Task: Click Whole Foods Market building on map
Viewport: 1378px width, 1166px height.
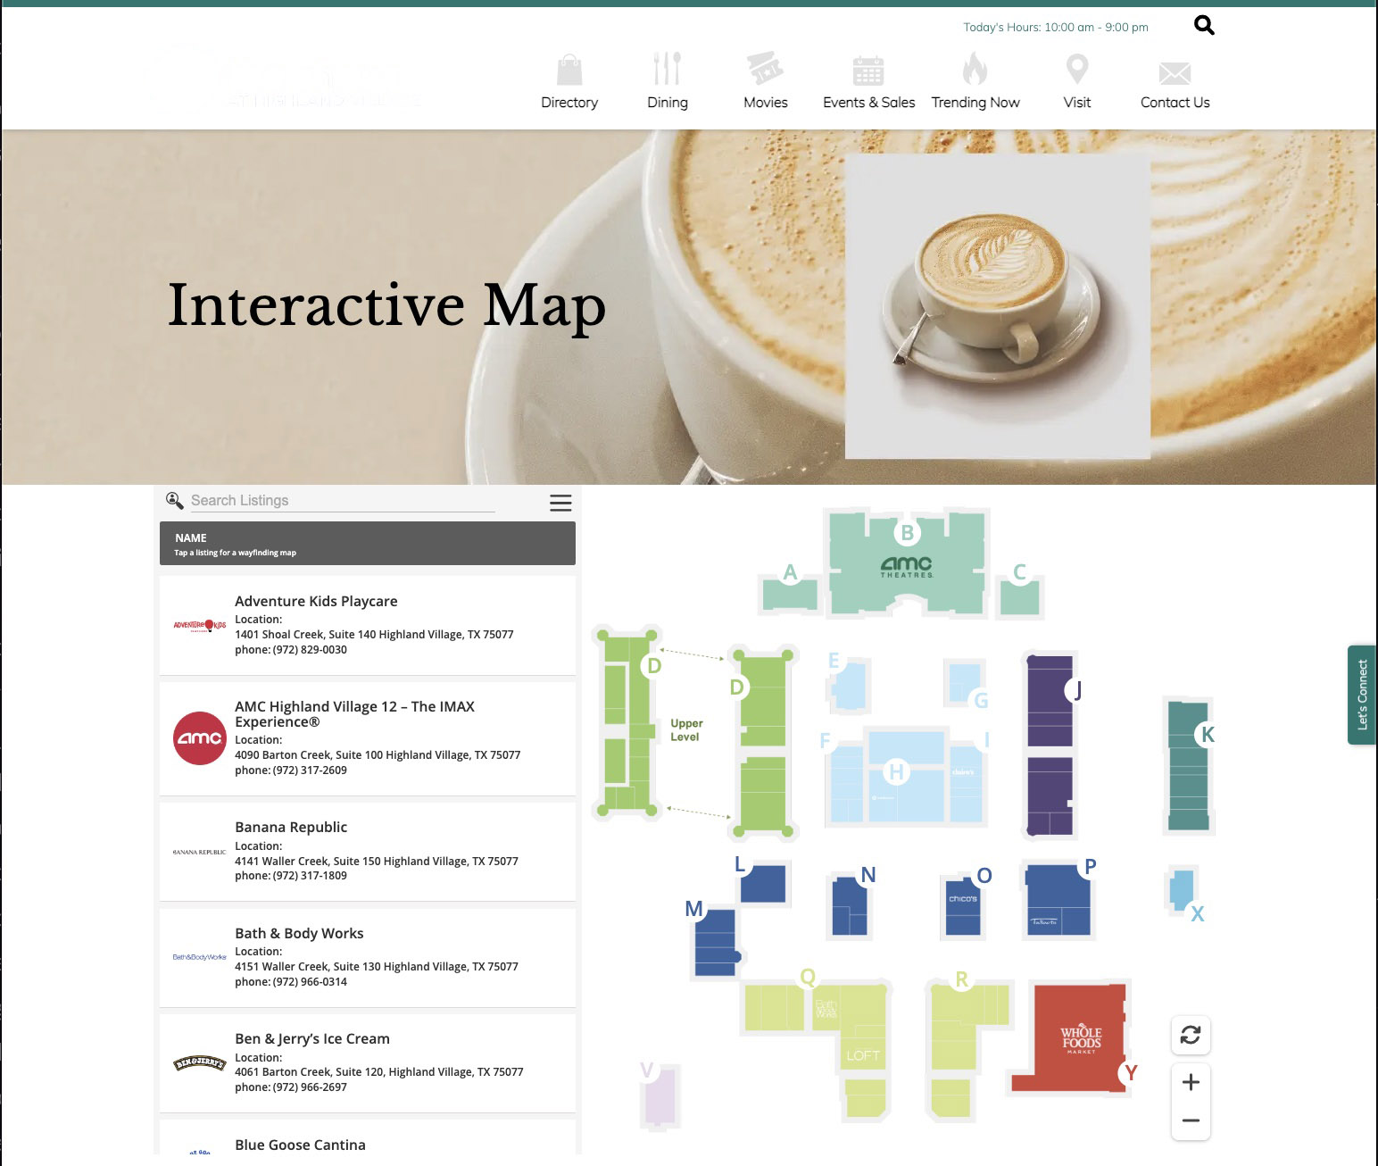Action: [x=1081, y=1040]
